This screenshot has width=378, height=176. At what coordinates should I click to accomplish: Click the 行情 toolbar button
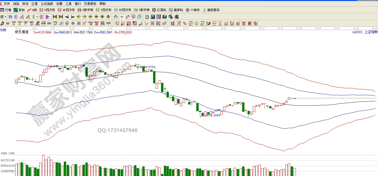coord(6,10)
